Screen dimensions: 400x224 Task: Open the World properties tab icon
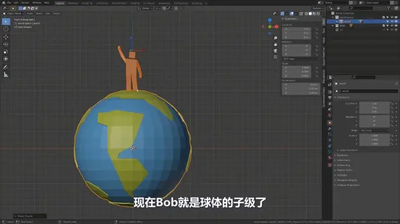pyautogui.click(x=330, y=115)
